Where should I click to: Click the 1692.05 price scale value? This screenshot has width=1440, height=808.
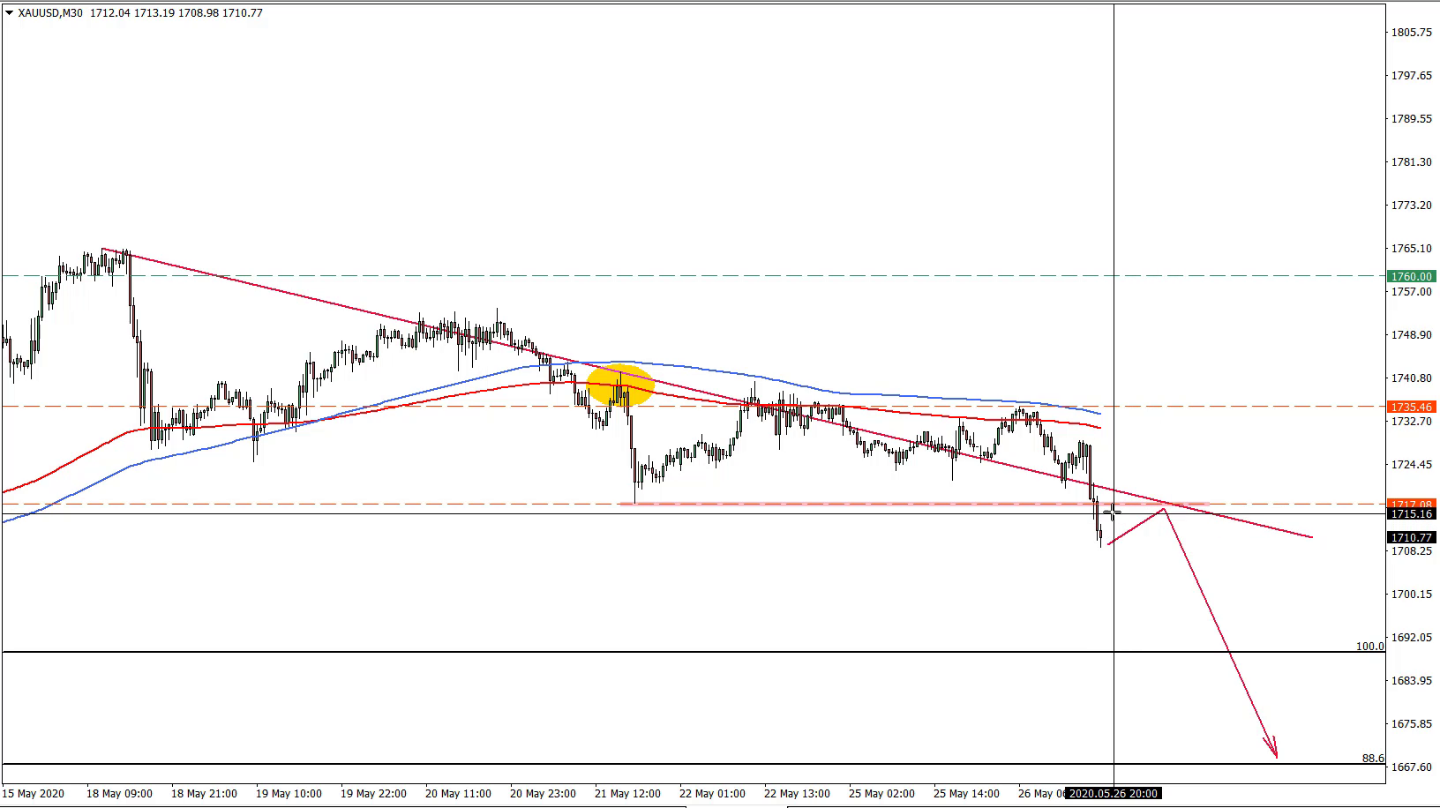click(x=1411, y=638)
